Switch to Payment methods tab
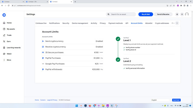Image resolution: width=193 pixels, height=108 pixels. [115, 23]
